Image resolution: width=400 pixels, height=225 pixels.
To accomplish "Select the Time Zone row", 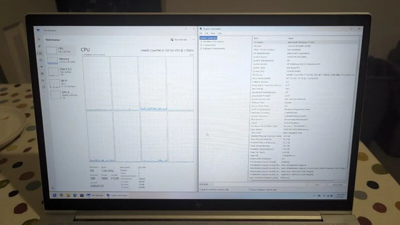I will 300,133.
